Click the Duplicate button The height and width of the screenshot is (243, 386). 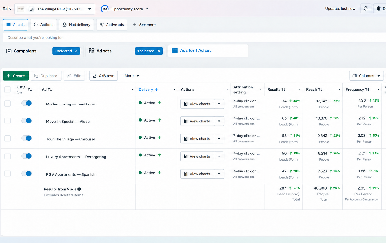pos(46,76)
